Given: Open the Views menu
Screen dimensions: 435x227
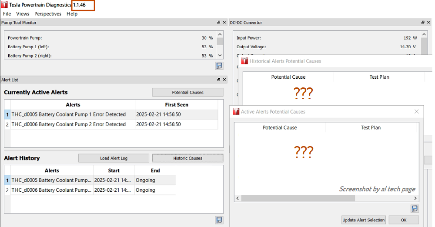Looking at the screenshot, I should pyautogui.click(x=23, y=13).
